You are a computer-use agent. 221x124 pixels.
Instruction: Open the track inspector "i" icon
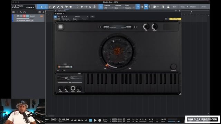[17, 12]
